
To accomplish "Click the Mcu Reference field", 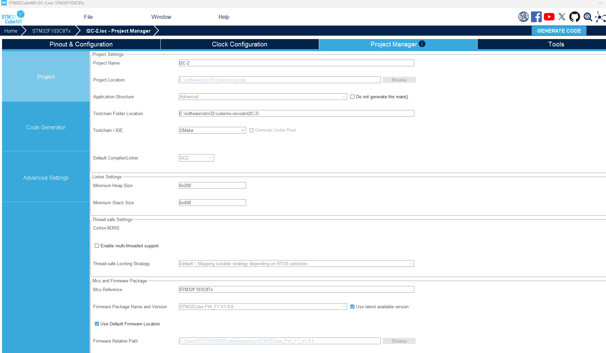I will [x=296, y=289].
